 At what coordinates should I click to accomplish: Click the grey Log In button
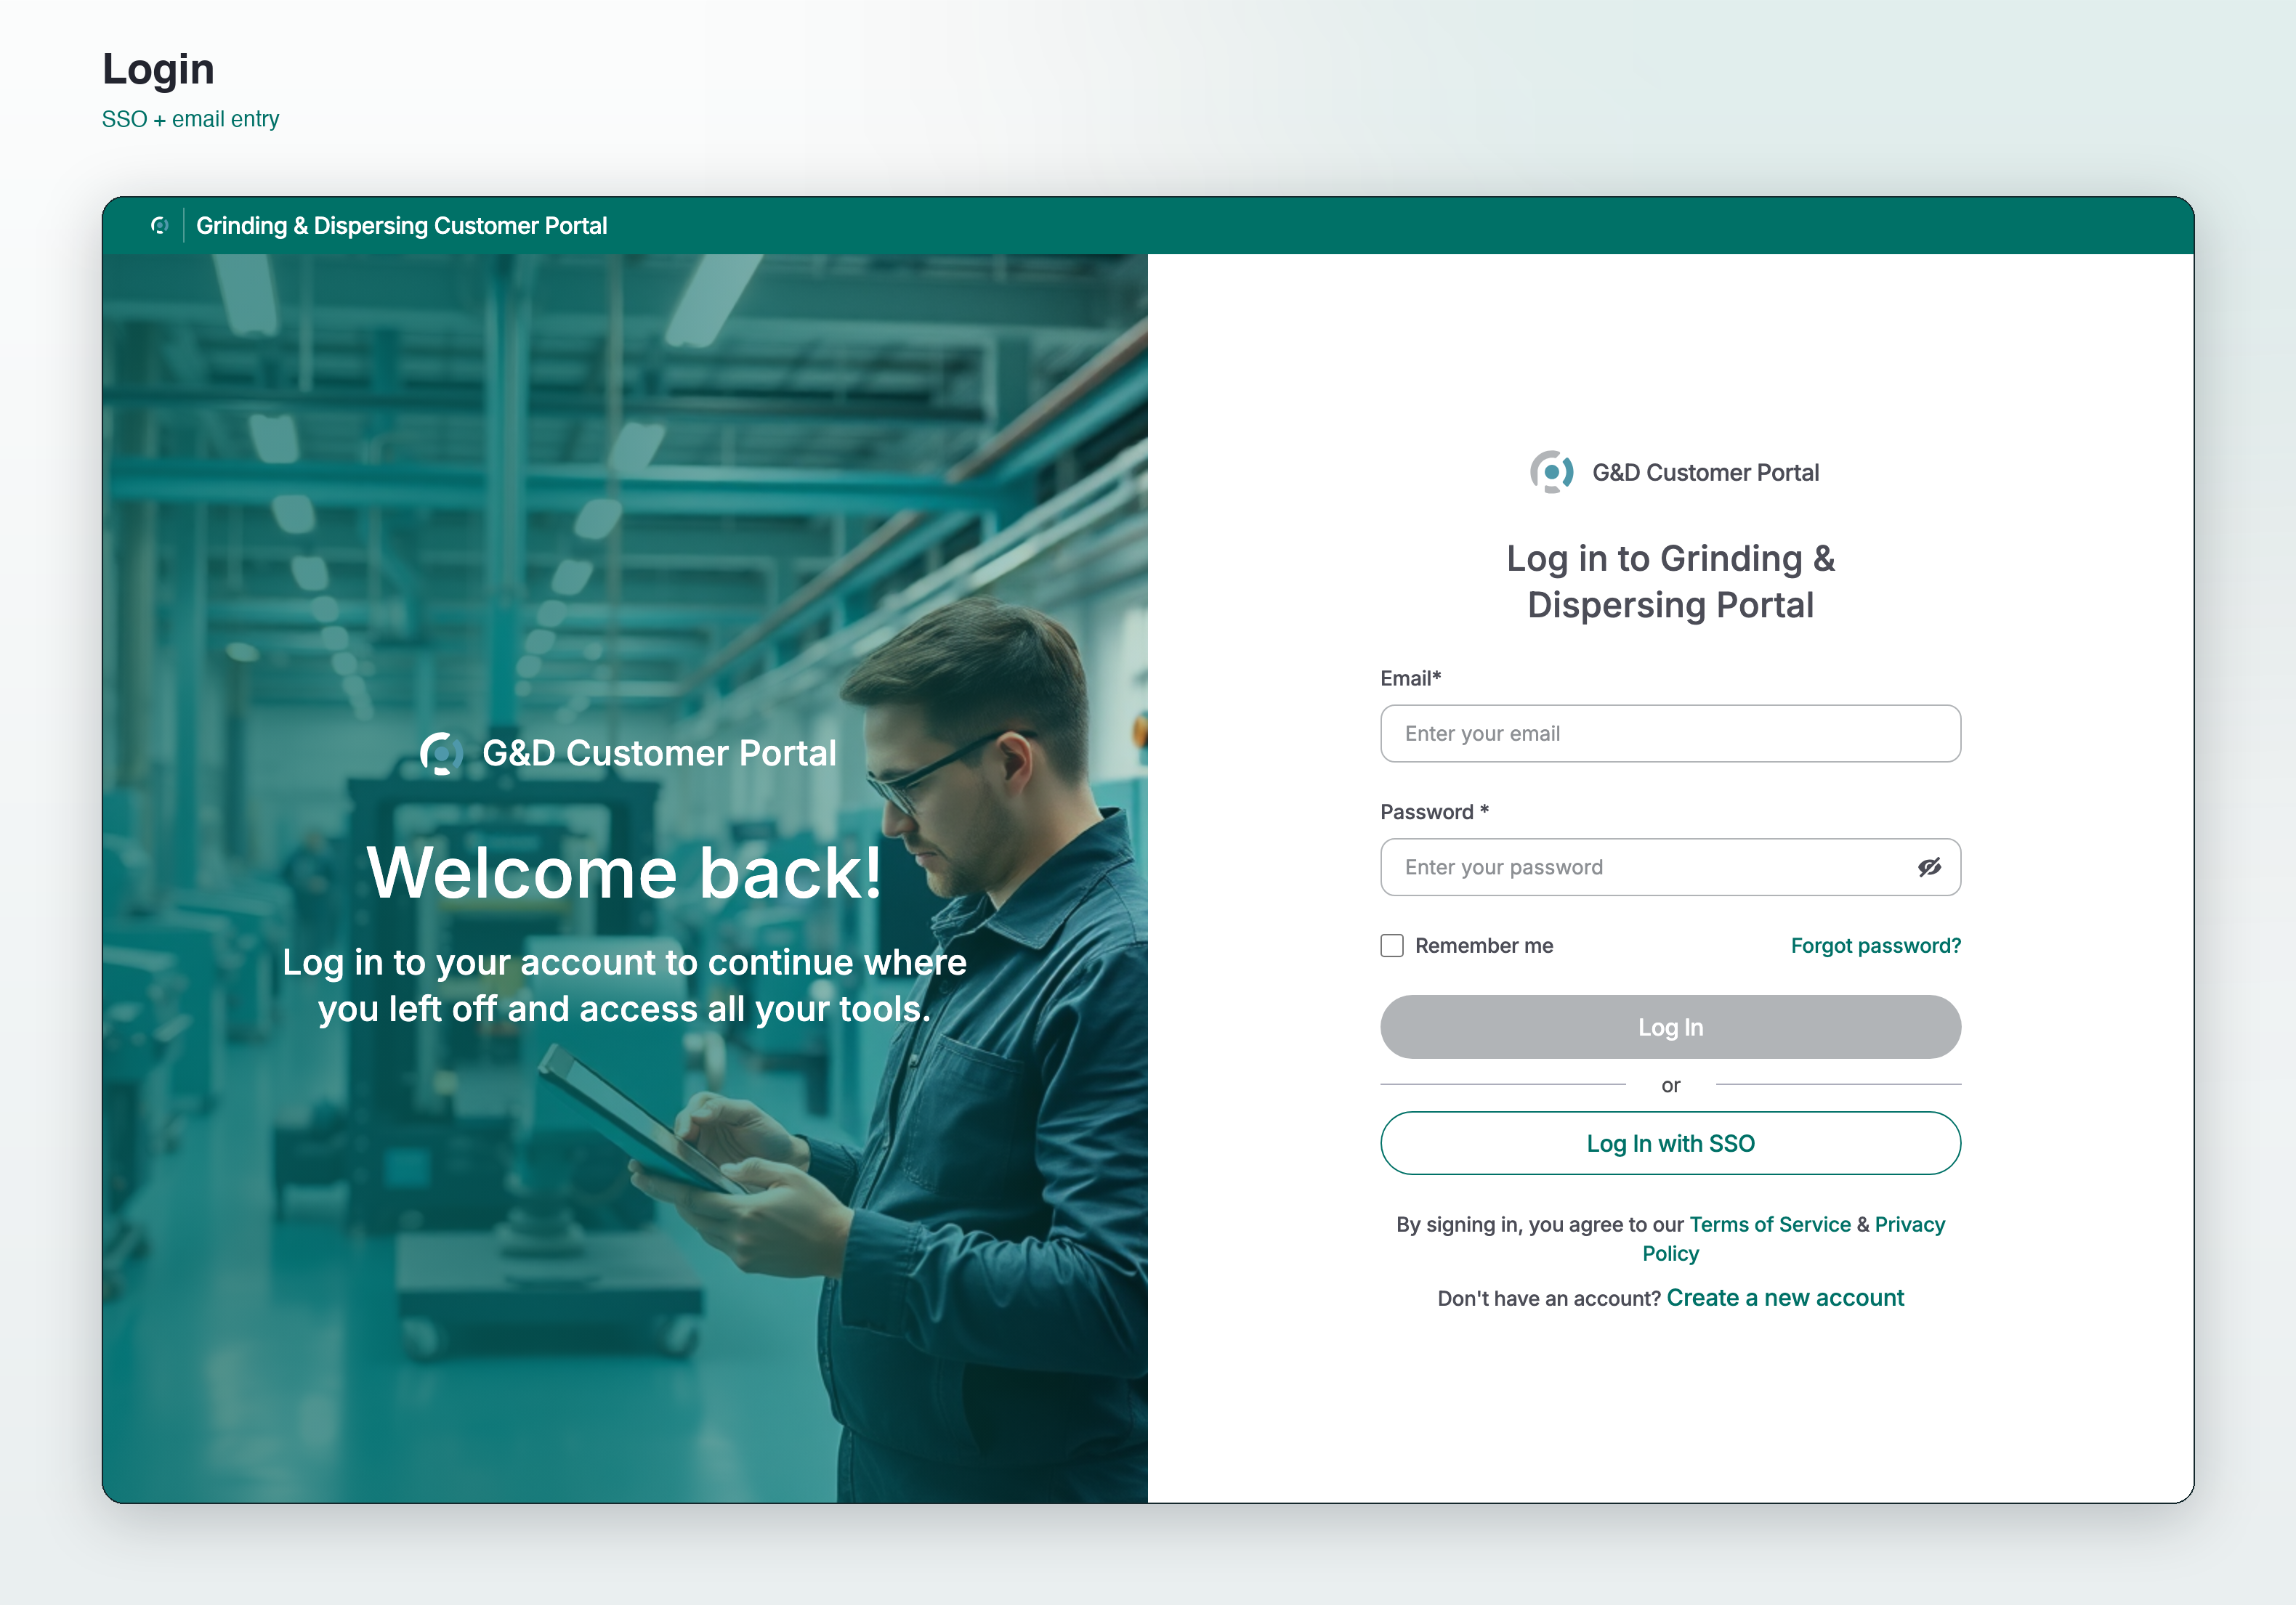[x=1670, y=1028]
